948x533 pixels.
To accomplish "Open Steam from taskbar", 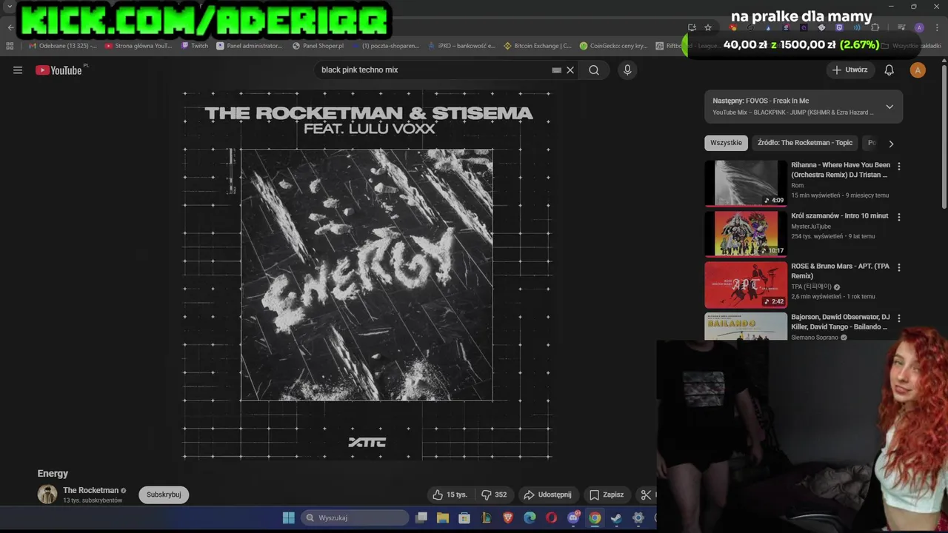I will [x=616, y=517].
